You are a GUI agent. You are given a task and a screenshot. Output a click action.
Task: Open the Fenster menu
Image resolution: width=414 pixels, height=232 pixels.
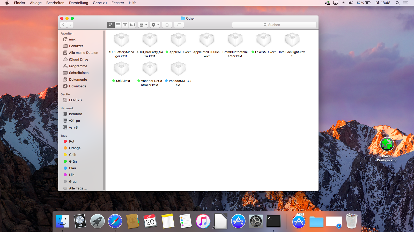(x=118, y=3)
